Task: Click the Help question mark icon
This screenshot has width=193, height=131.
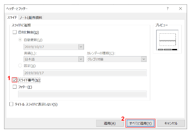Action: (x=168, y=9)
